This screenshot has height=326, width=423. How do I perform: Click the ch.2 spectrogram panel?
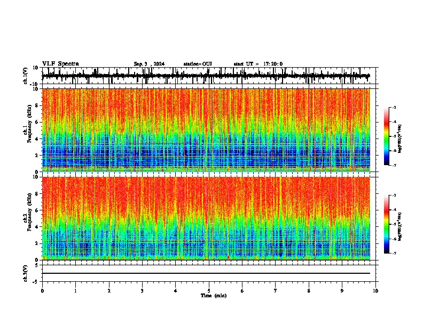click(x=206, y=218)
